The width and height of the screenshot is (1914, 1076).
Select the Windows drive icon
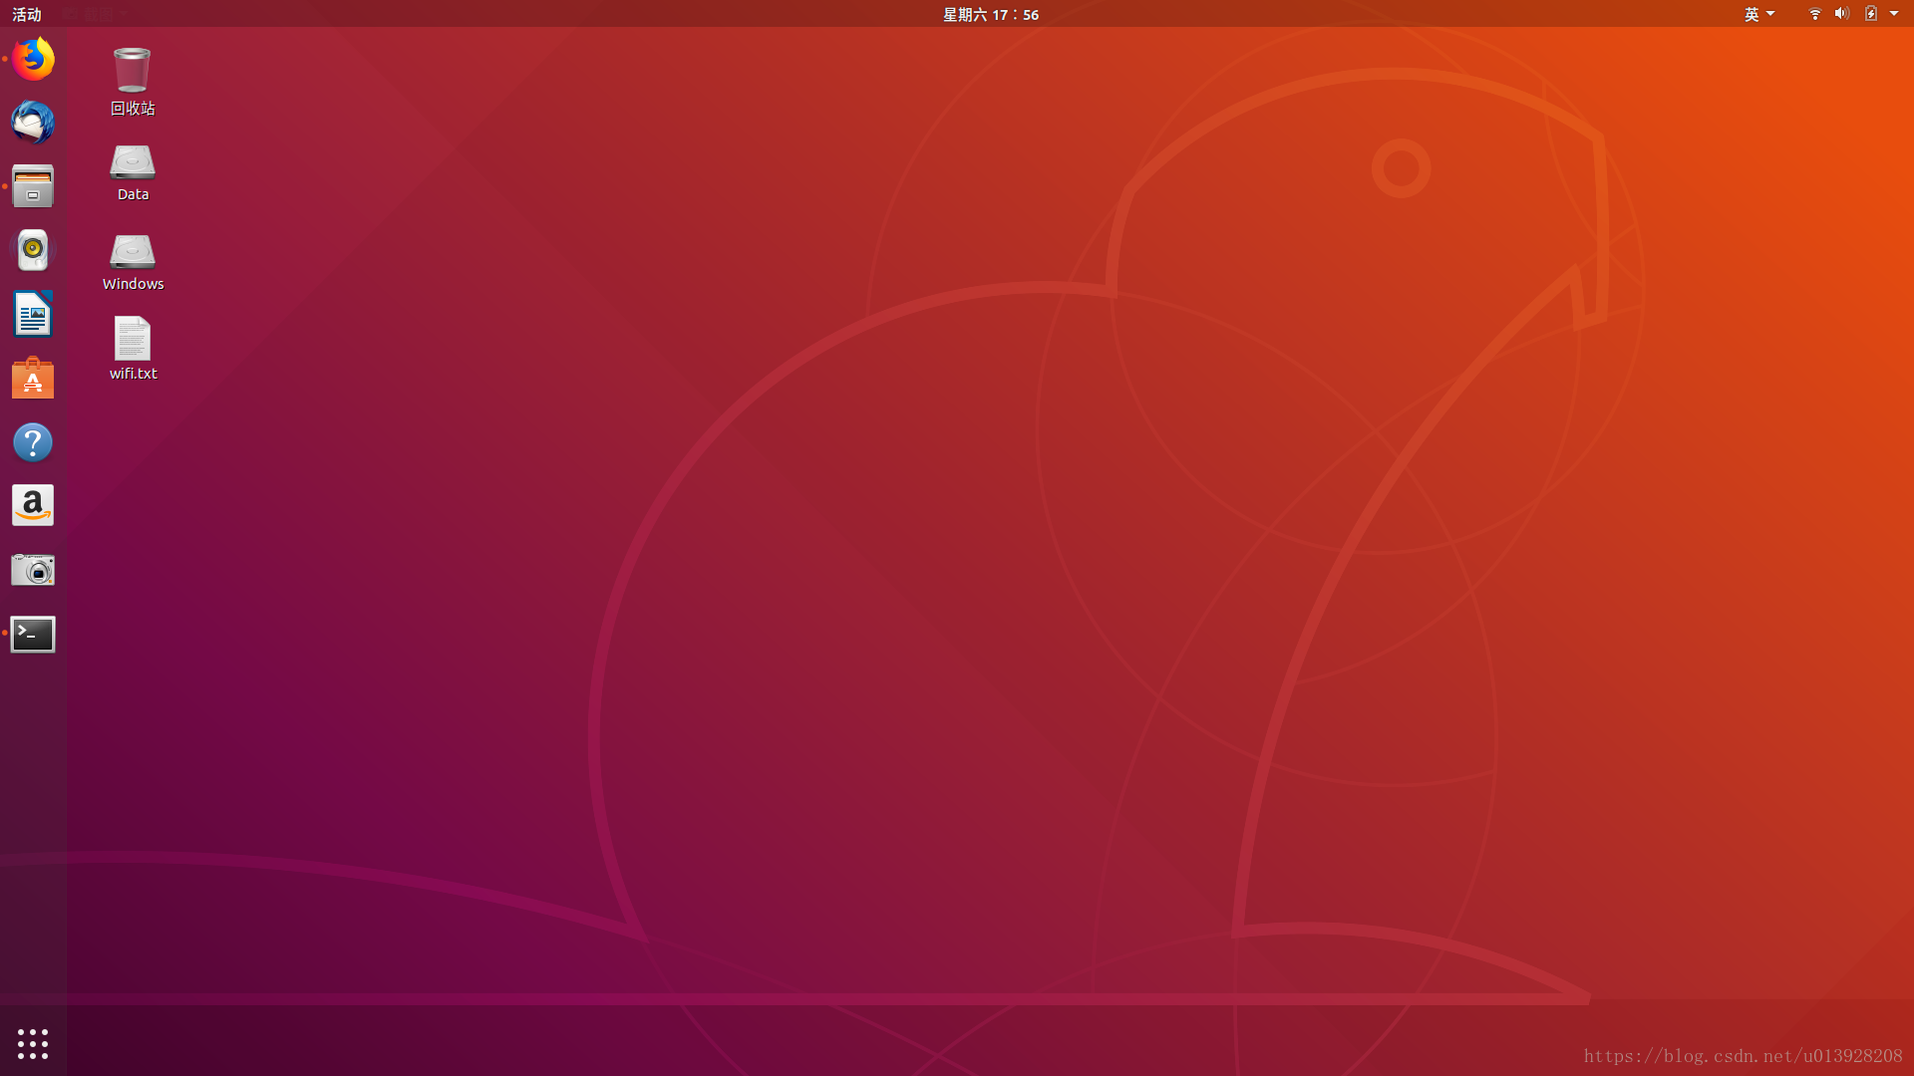(132, 251)
